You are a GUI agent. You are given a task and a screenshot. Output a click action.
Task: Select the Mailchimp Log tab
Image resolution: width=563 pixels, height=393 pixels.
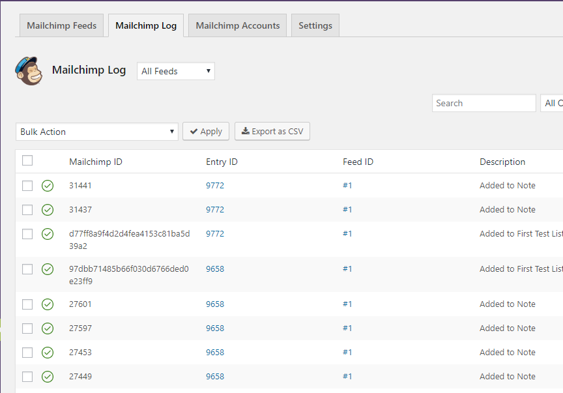(146, 25)
